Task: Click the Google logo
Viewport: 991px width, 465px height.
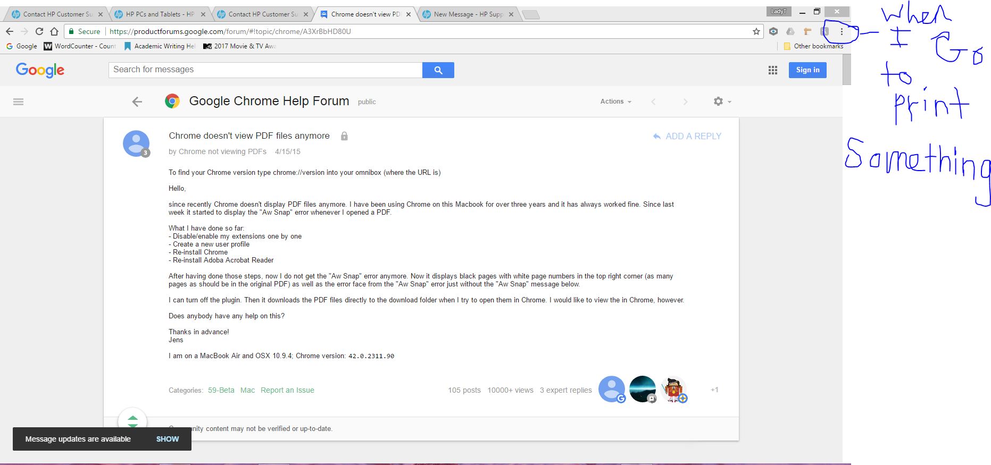Action: tap(40, 70)
